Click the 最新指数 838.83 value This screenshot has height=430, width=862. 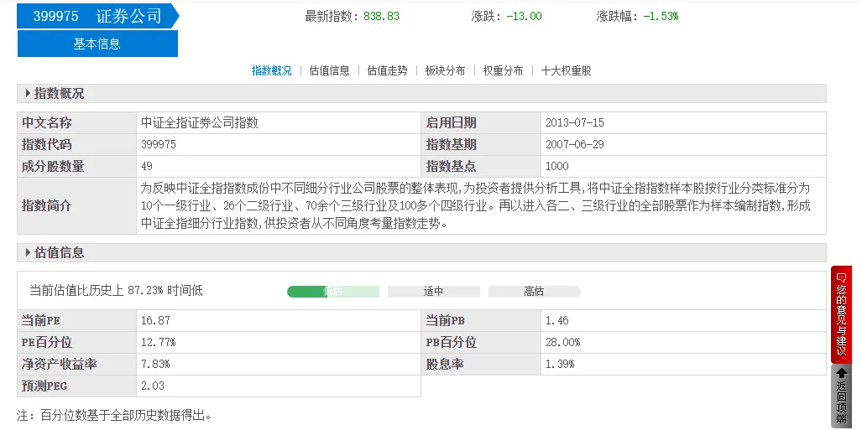click(x=381, y=16)
